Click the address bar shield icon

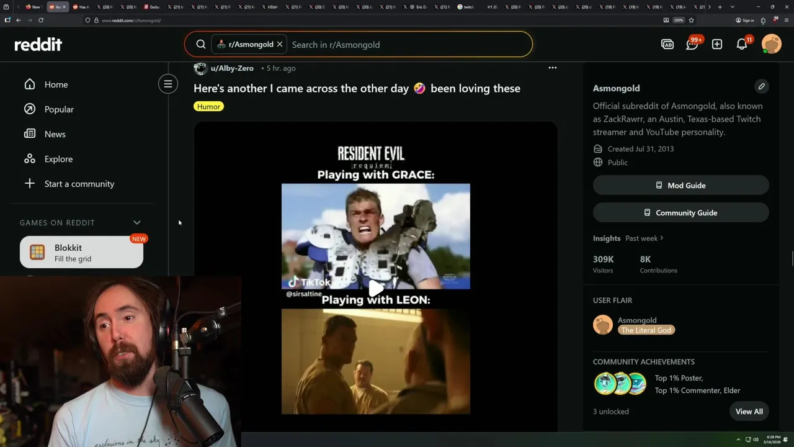(x=88, y=20)
